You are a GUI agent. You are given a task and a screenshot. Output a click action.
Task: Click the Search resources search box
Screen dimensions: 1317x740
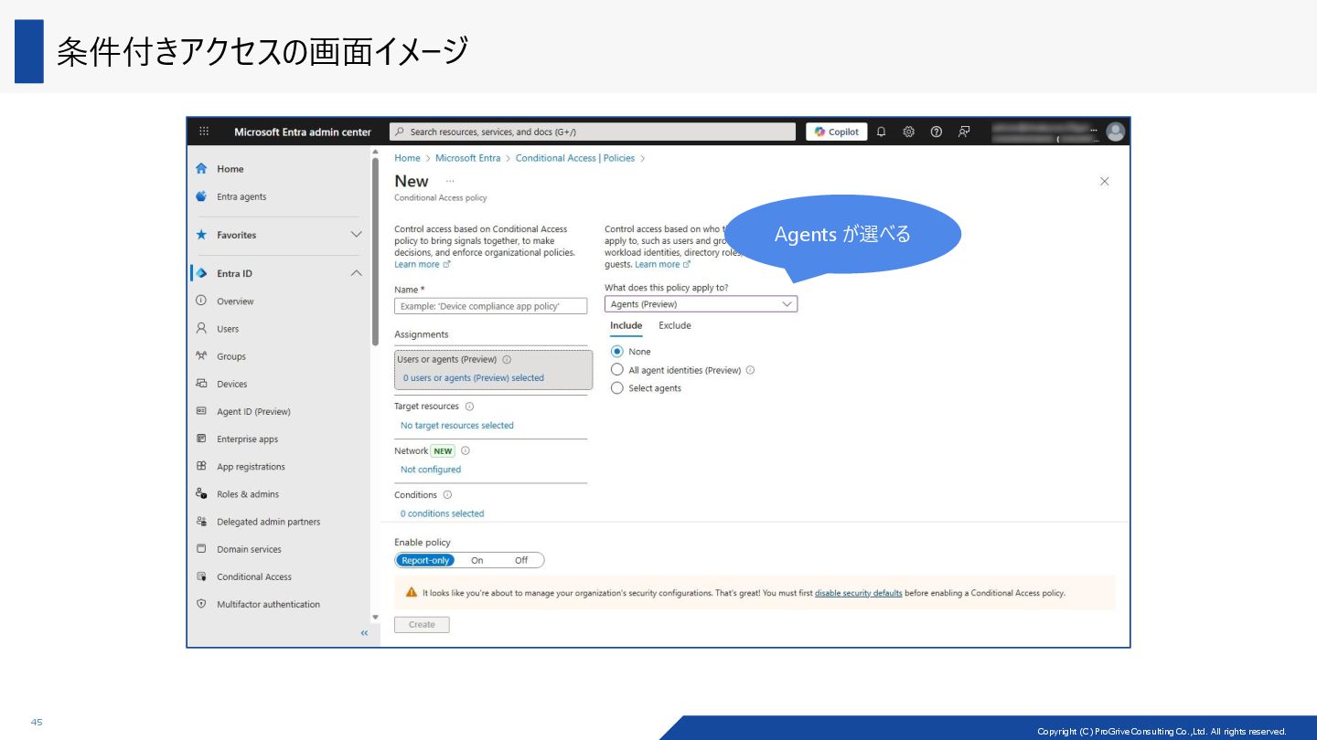(593, 132)
